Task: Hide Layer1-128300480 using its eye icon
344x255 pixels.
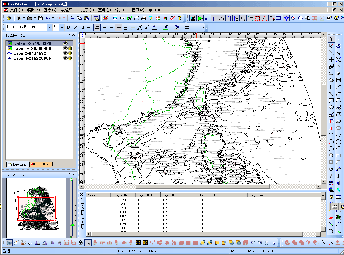Action: point(65,48)
